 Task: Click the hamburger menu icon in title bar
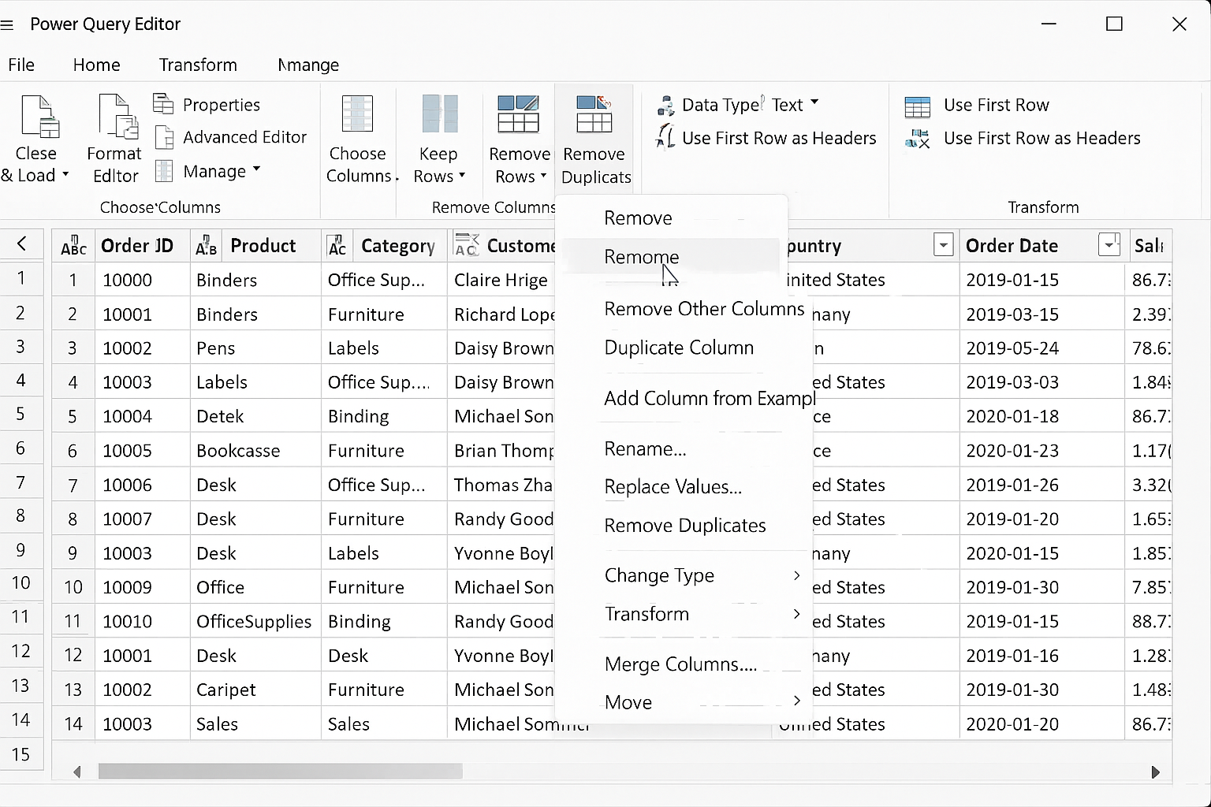pyautogui.click(x=7, y=25)
